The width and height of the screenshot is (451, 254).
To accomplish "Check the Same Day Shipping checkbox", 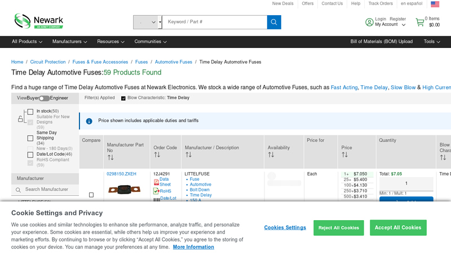I will click(30, 138).
